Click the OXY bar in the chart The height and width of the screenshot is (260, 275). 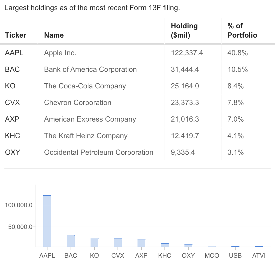188,245
